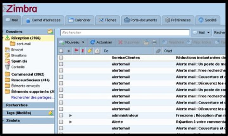Screen dimensions: 228x136
Task: Open the Porte-documents tab
Action: [x=141, y=20]
